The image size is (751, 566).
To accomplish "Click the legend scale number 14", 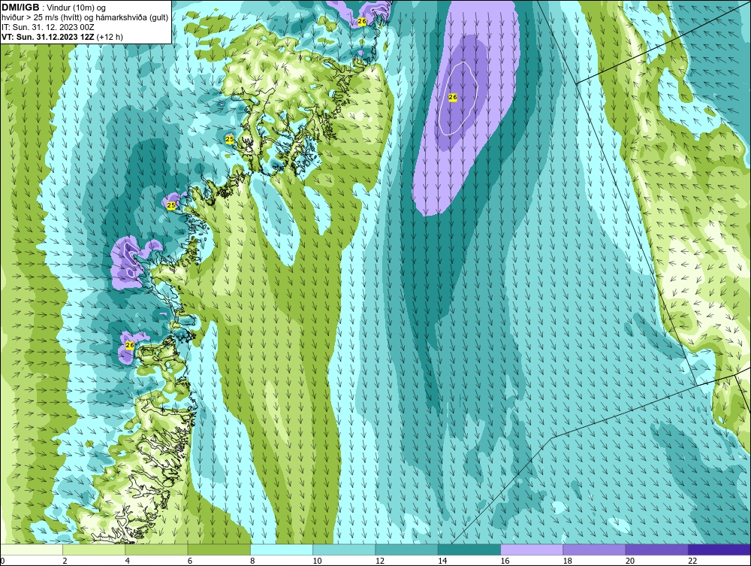I will [x=442, y=561].
